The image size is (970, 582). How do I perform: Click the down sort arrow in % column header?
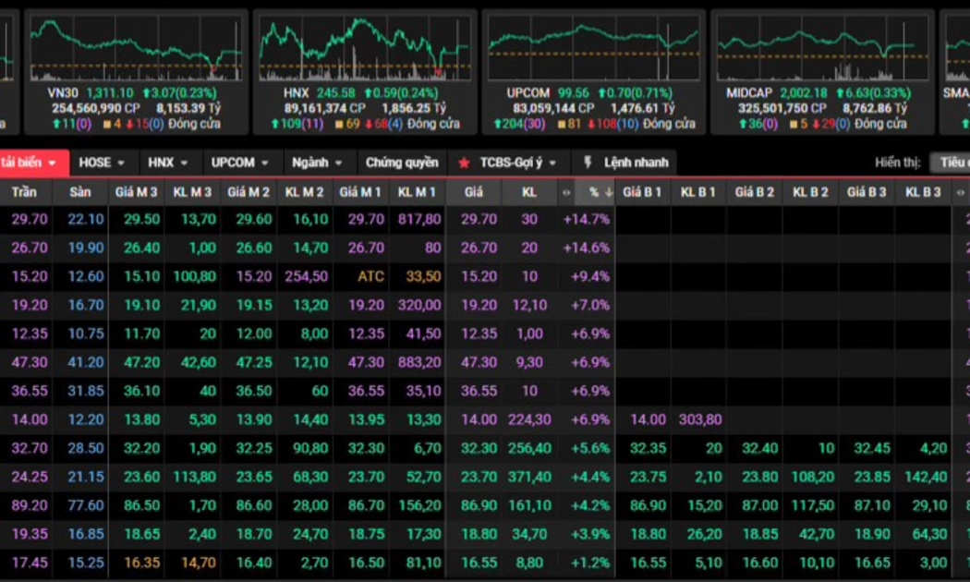tap(608, 192)
